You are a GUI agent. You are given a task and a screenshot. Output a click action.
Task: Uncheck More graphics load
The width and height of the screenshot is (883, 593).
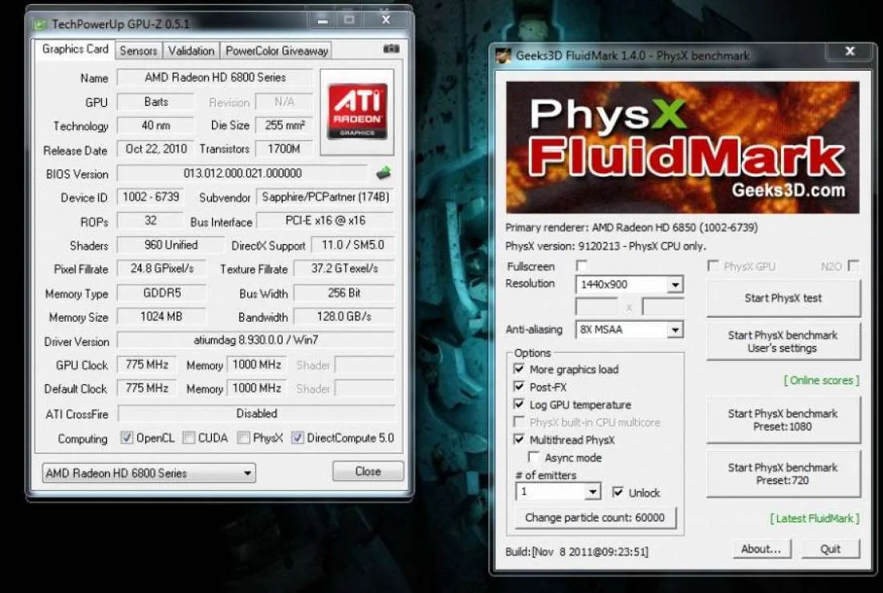pyautogui.click(x=519, y=369)
